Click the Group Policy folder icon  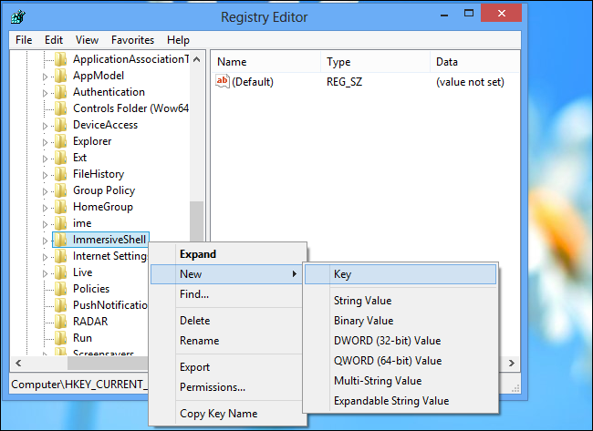click(60, 190)
